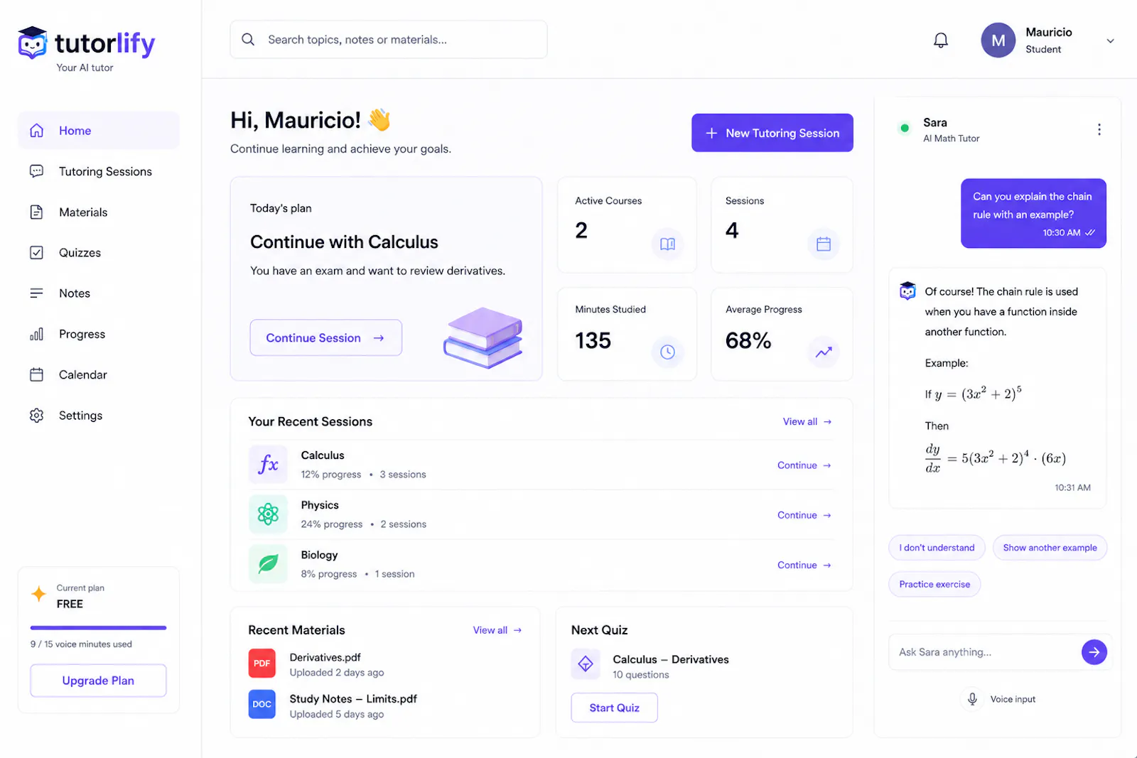Click the Settings gear icon
The image size is (1137, 758).
[x=37, y=415]
